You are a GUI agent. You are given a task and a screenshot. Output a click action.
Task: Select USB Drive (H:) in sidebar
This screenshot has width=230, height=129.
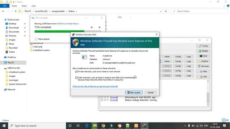(x=14, y=68)
